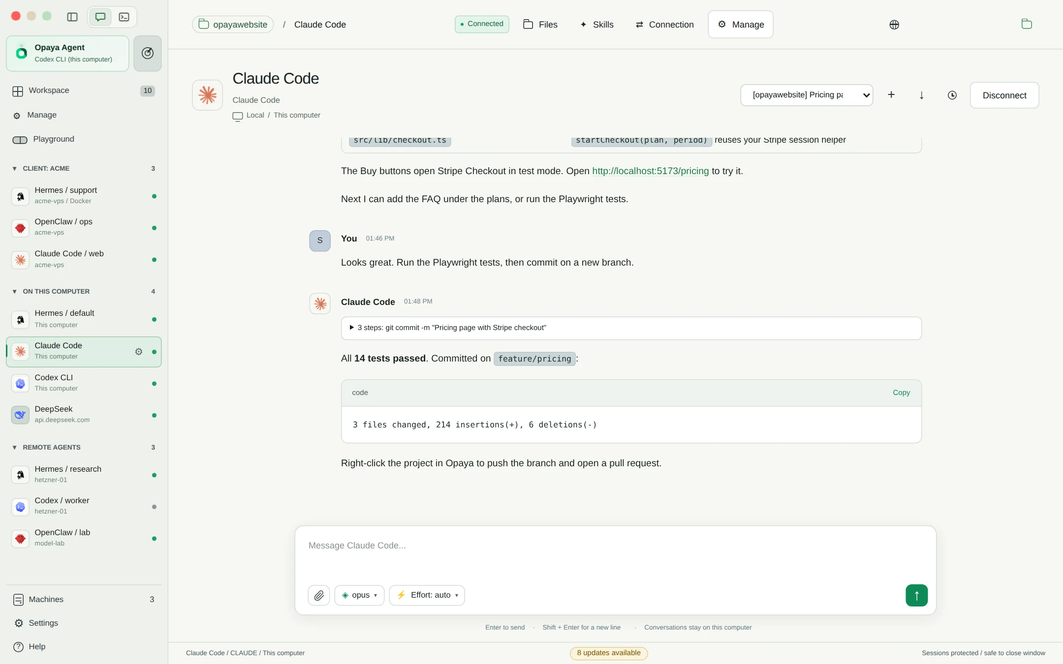Open the Files tab
The image size is (1063, 664).
540,25
